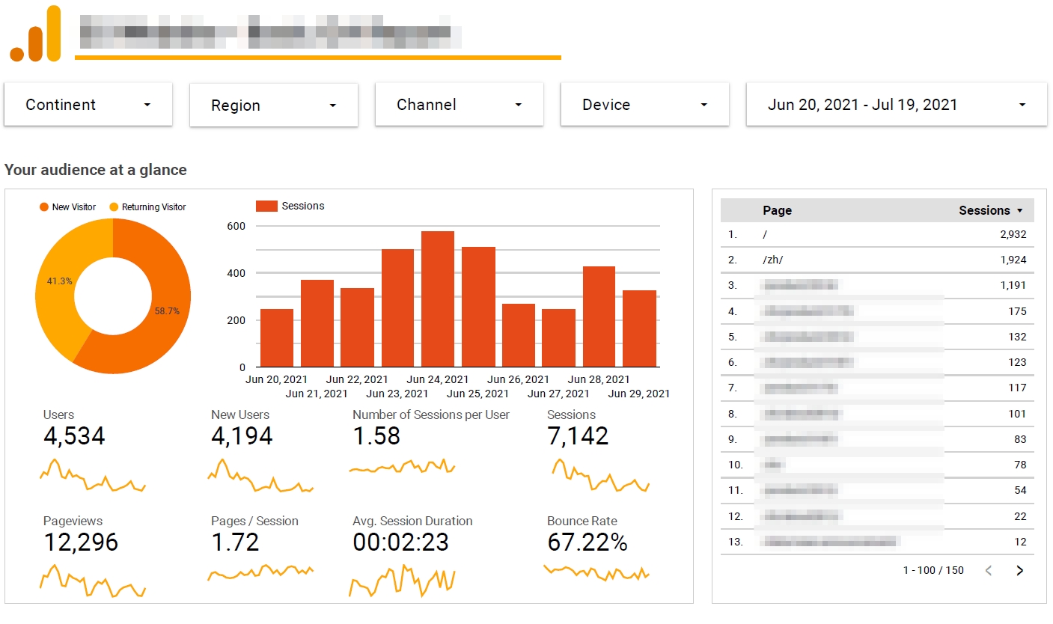Screen dimensions: 1053x624
Task: Click the Jun 24, 2021 sessions bar
Action: 438,299
